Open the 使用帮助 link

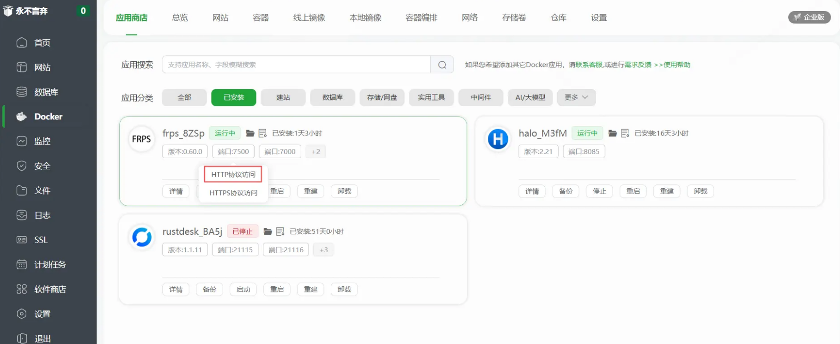(x=677, y=65)
